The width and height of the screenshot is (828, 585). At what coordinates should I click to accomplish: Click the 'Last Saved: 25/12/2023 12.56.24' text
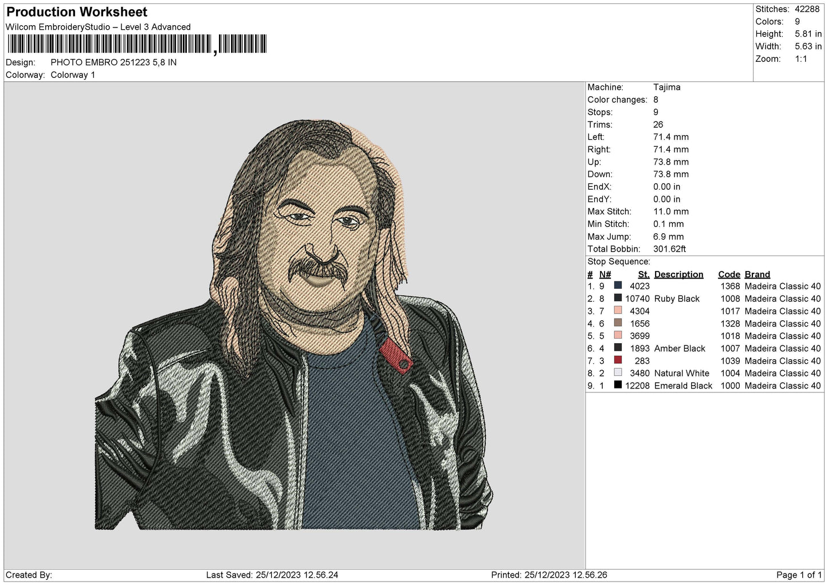(272, 575)
